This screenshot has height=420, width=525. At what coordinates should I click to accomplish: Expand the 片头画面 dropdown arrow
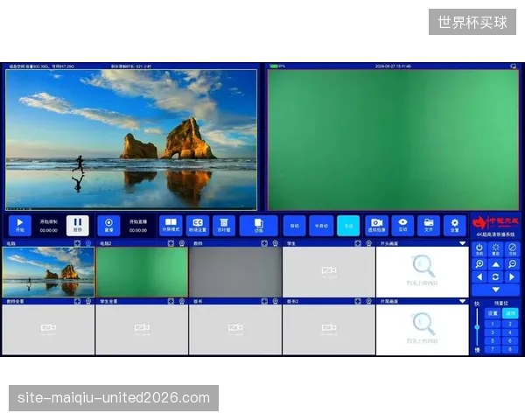tap(462, 243)
